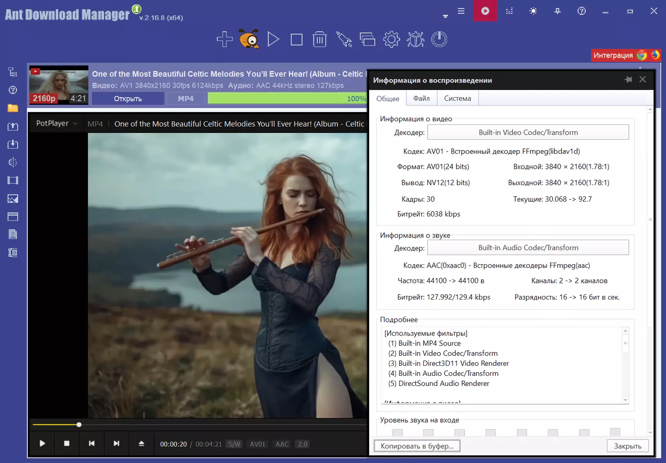Toggle the brightness theme icon in title bar
The image size is (666, 463).
click(x=533, y=11)
